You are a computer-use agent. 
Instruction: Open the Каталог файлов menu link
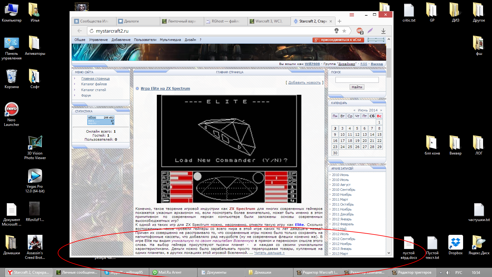pos(94,84)
